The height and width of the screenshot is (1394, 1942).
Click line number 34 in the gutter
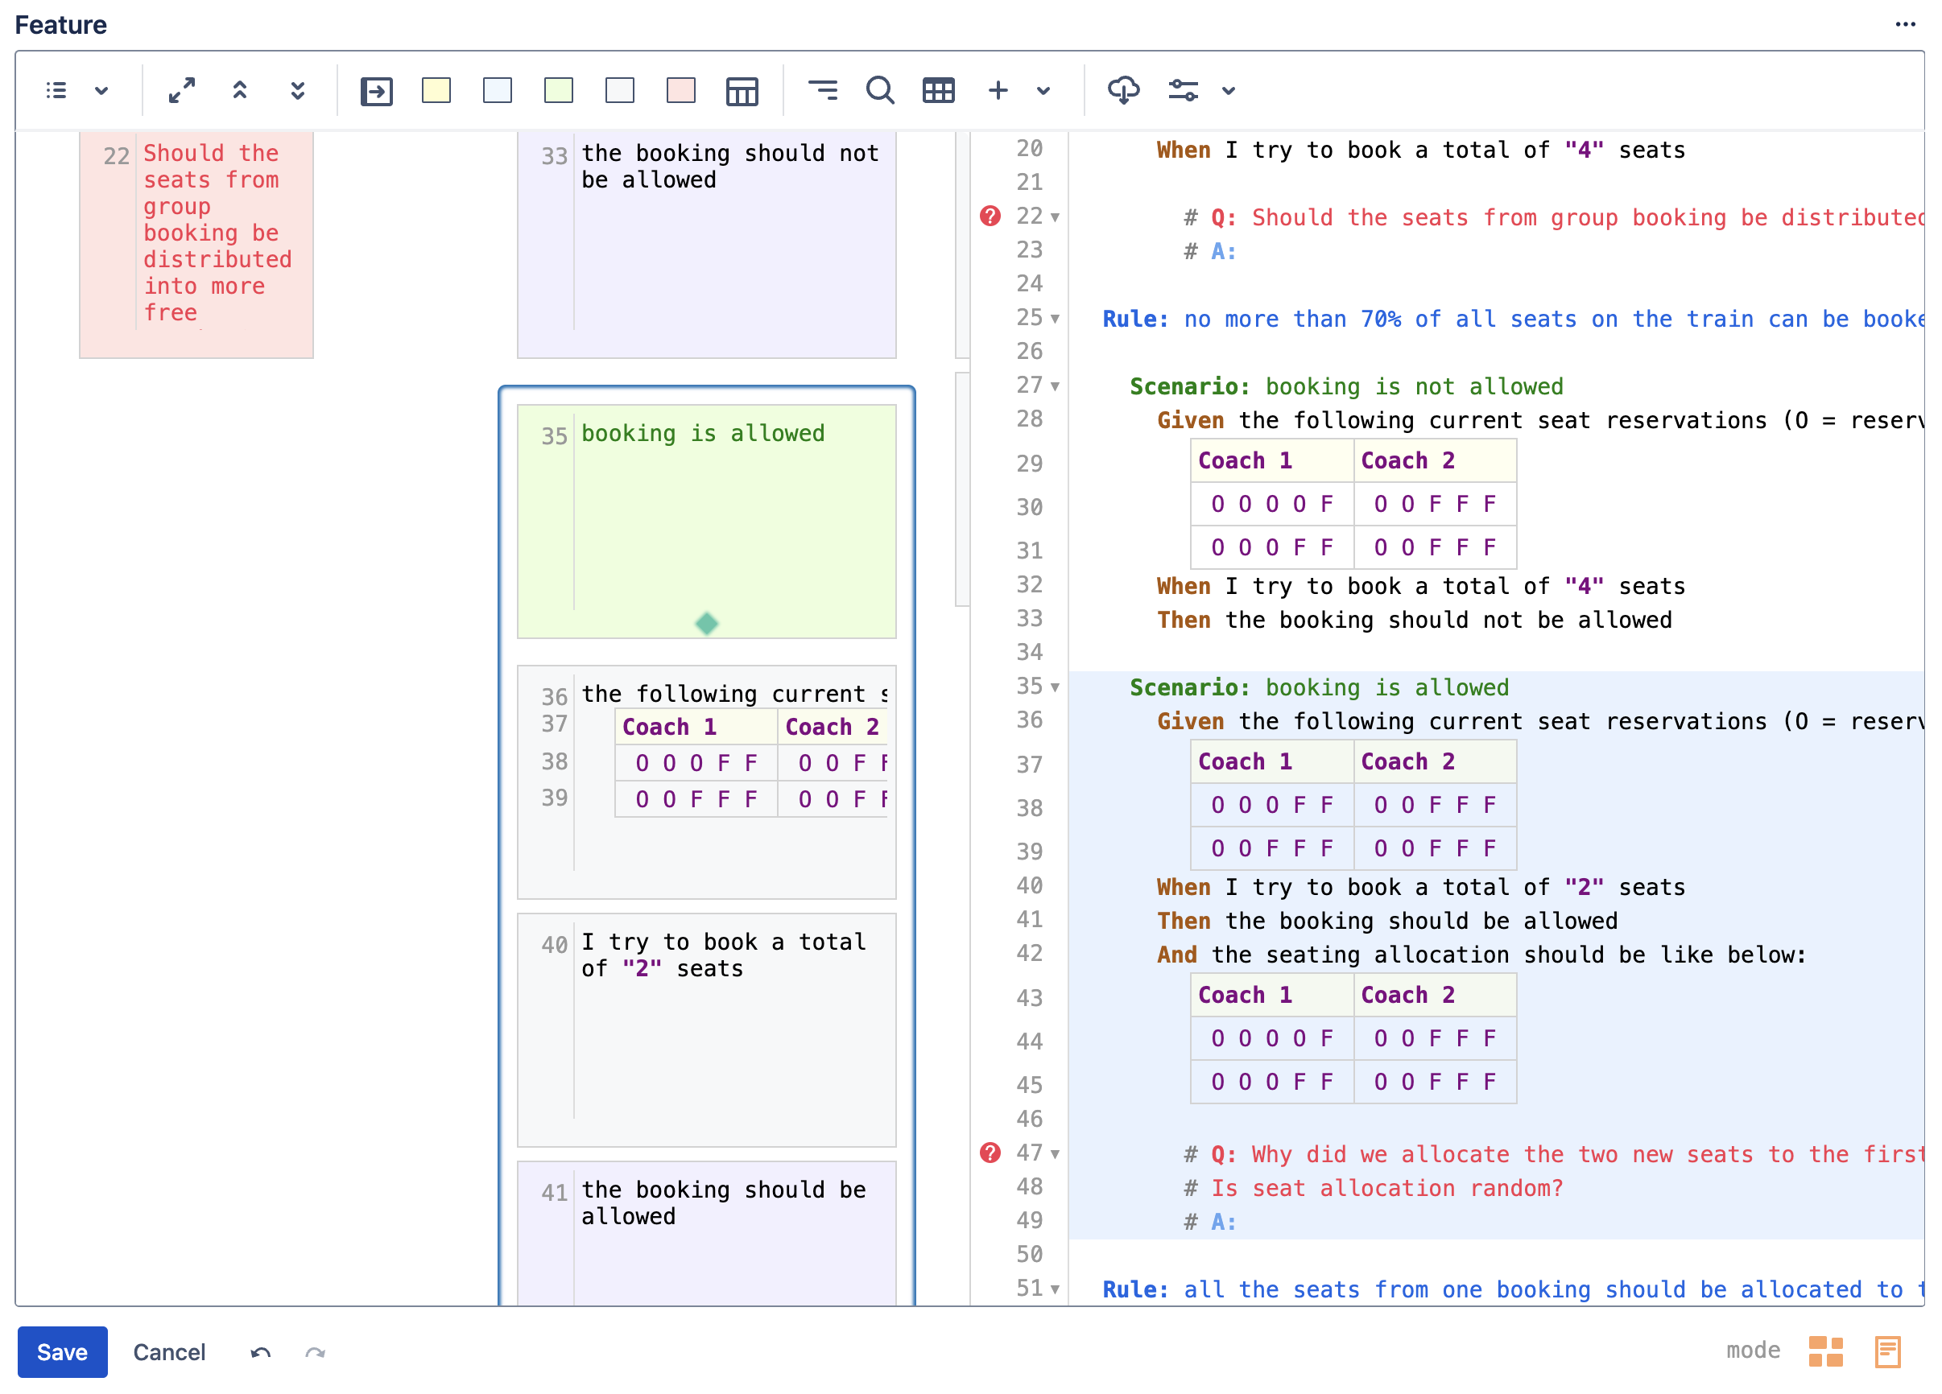tap(1029, 653)
